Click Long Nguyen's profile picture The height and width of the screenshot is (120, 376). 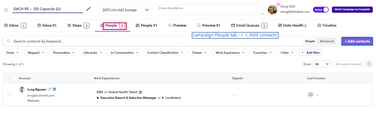point(22,89)
